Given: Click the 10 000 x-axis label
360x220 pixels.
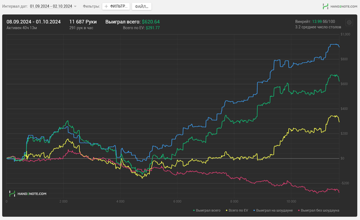Looking at the screenshot, I should coord(291,201).
